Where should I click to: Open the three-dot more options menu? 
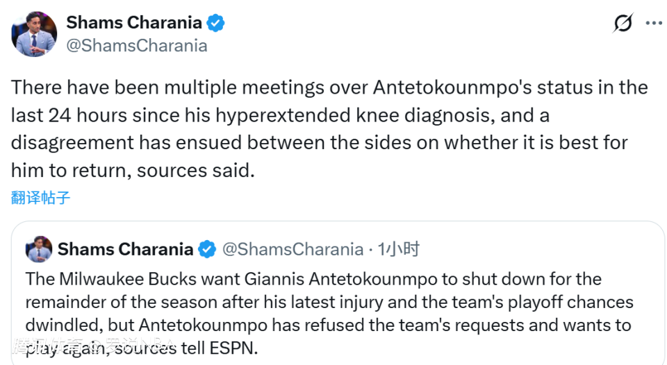point(654,23)
